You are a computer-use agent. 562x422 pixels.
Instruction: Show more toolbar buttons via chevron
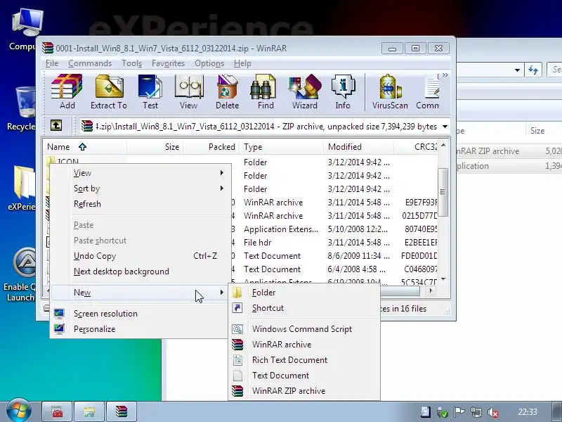[x=445, y=75]
